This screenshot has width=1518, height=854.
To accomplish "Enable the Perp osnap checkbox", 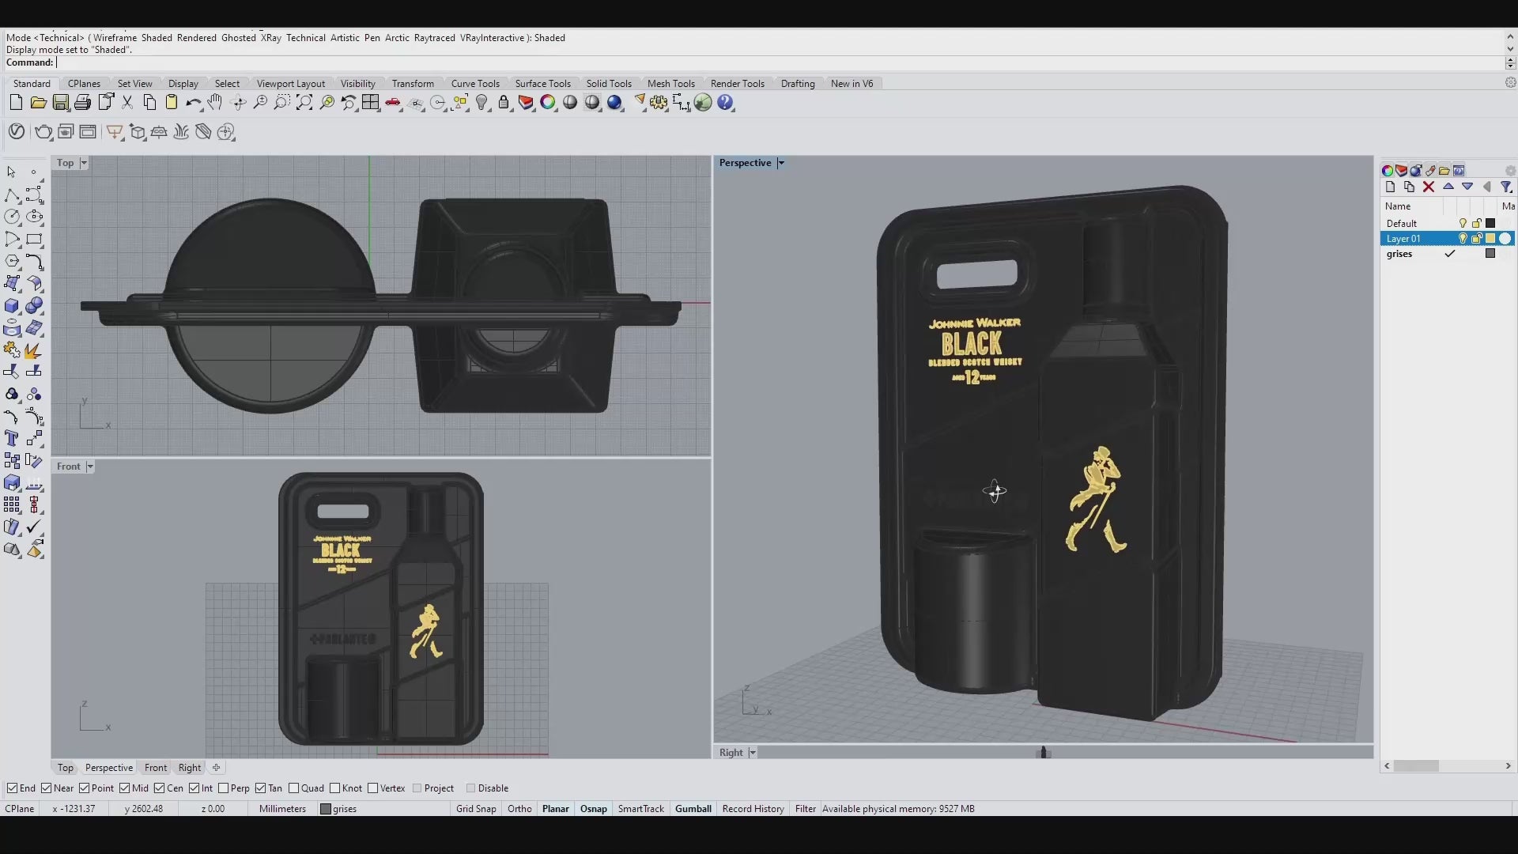I will click(x=224, y=788).
